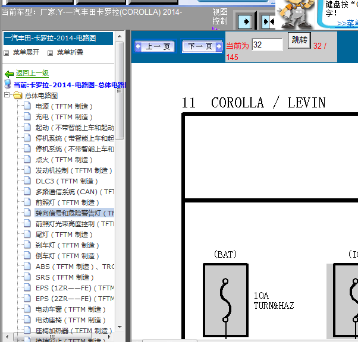Click the page icon beside 发动机控制

click(x=27, y=170)
